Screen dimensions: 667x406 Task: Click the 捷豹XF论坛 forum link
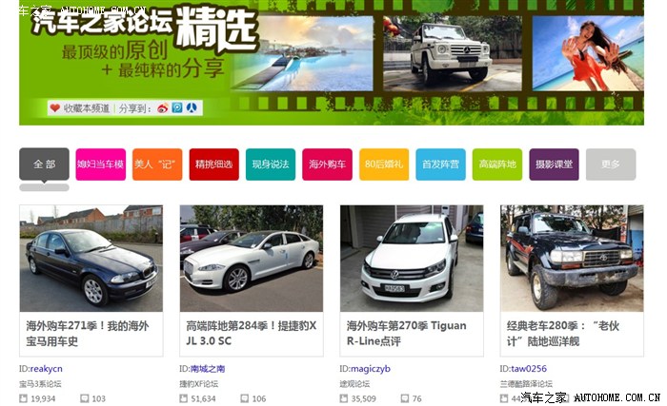(x=198, y=383)
